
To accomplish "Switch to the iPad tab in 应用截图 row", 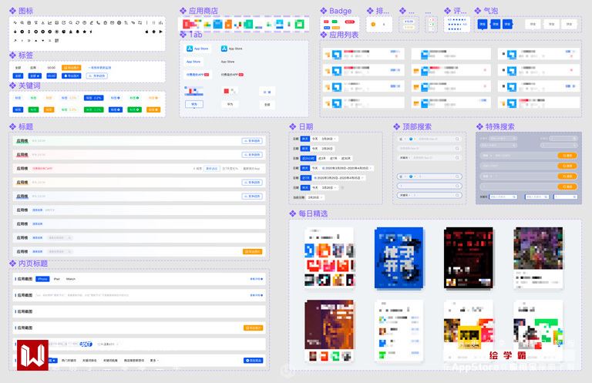I will [x=56, y=279].
